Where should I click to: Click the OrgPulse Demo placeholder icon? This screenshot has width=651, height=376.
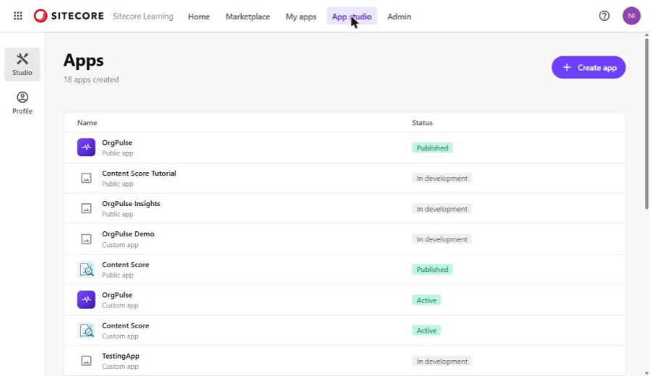[86, 239]
